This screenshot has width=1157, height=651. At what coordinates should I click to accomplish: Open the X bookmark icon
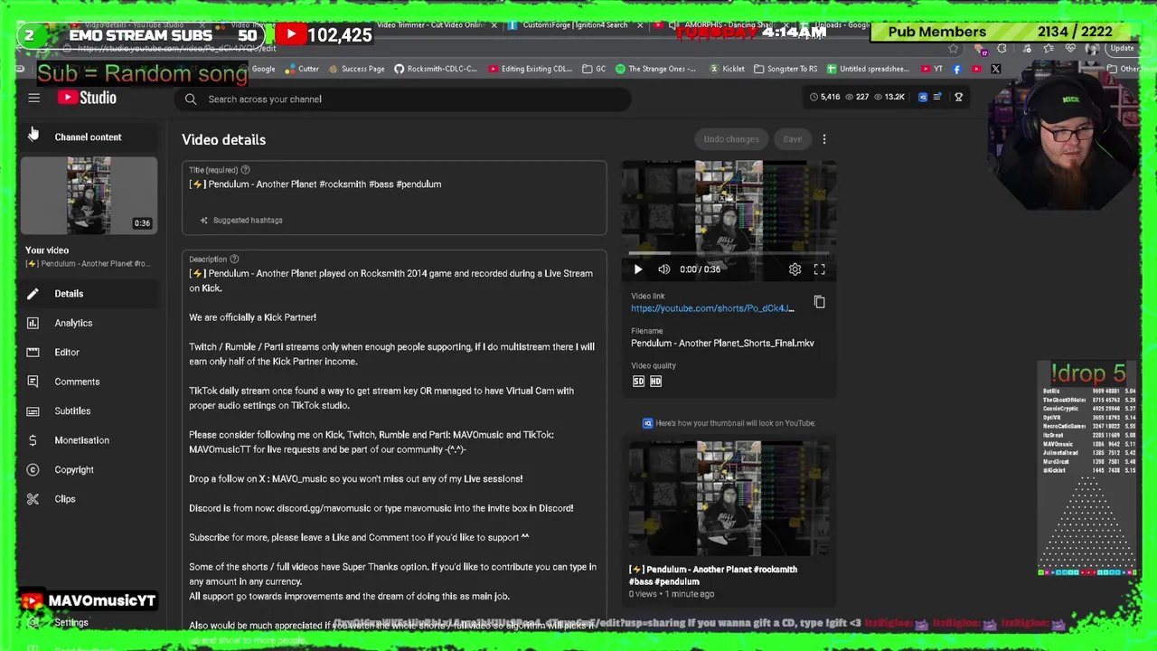[995, 69]
